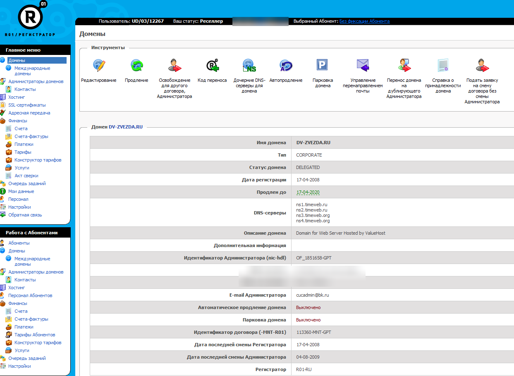Viewport: 514px width, 376px height.
Task: Select Хостинг in Главное меню
Action: click(17, 97)
